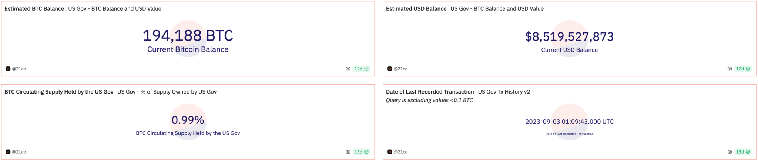Screen dimensions: 758x161
Task: Click 21co avatar in Last Recorded Transaction panel
Action: pos(389,152)
